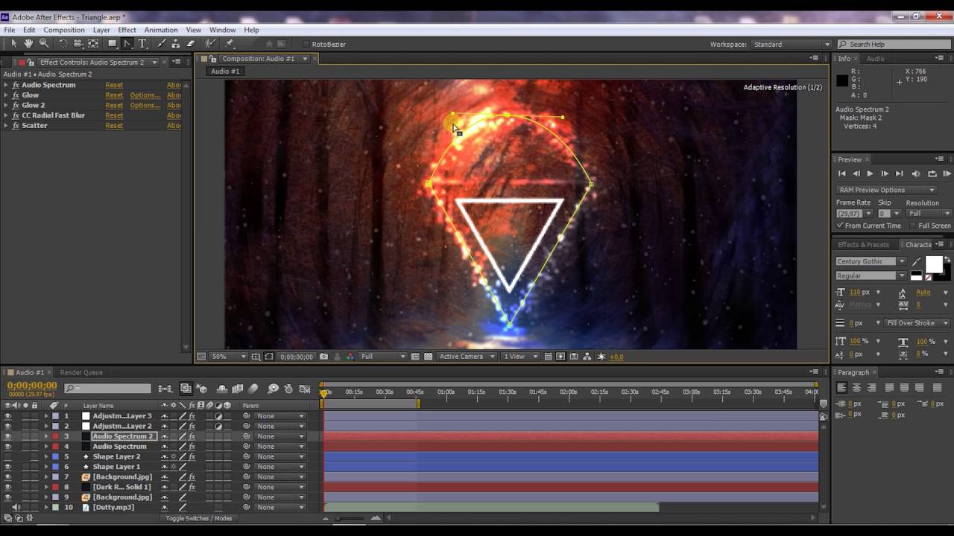Select the Rectangle shape tool
Screen dimensions: 954x536
(113, 44)
